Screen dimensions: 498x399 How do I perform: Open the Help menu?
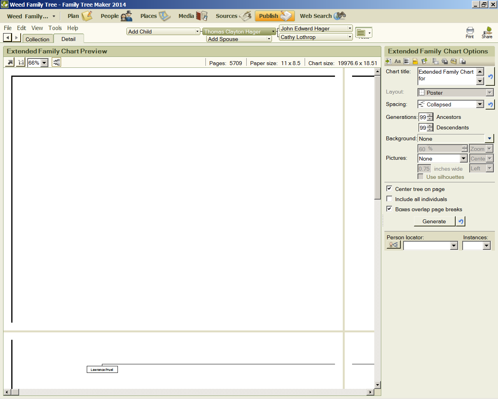(x=72, y=28)
